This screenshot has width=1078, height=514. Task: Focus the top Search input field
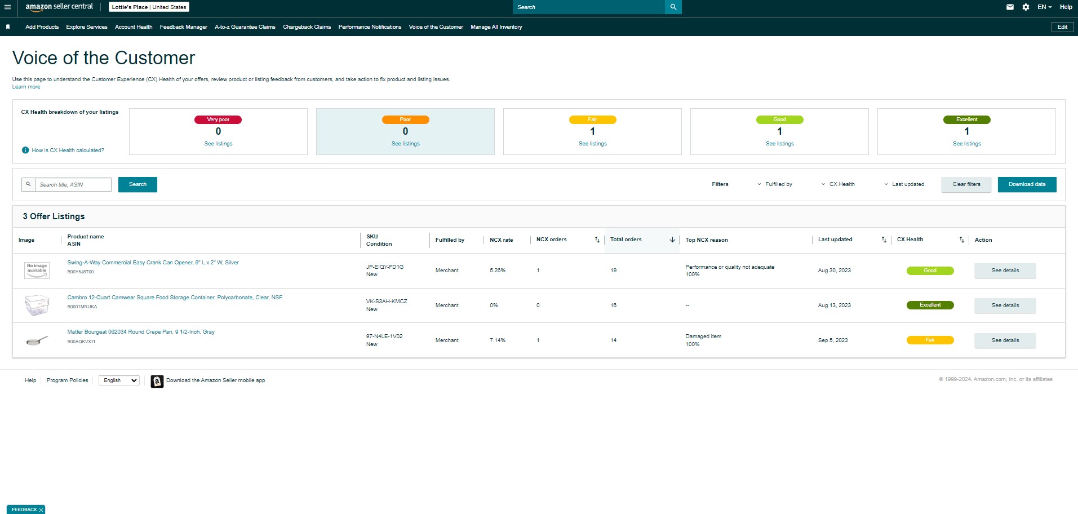[x=589, y=7]
